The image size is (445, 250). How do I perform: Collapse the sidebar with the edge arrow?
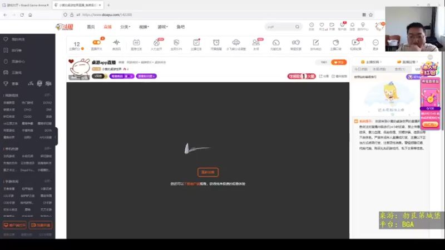point(56,137)
